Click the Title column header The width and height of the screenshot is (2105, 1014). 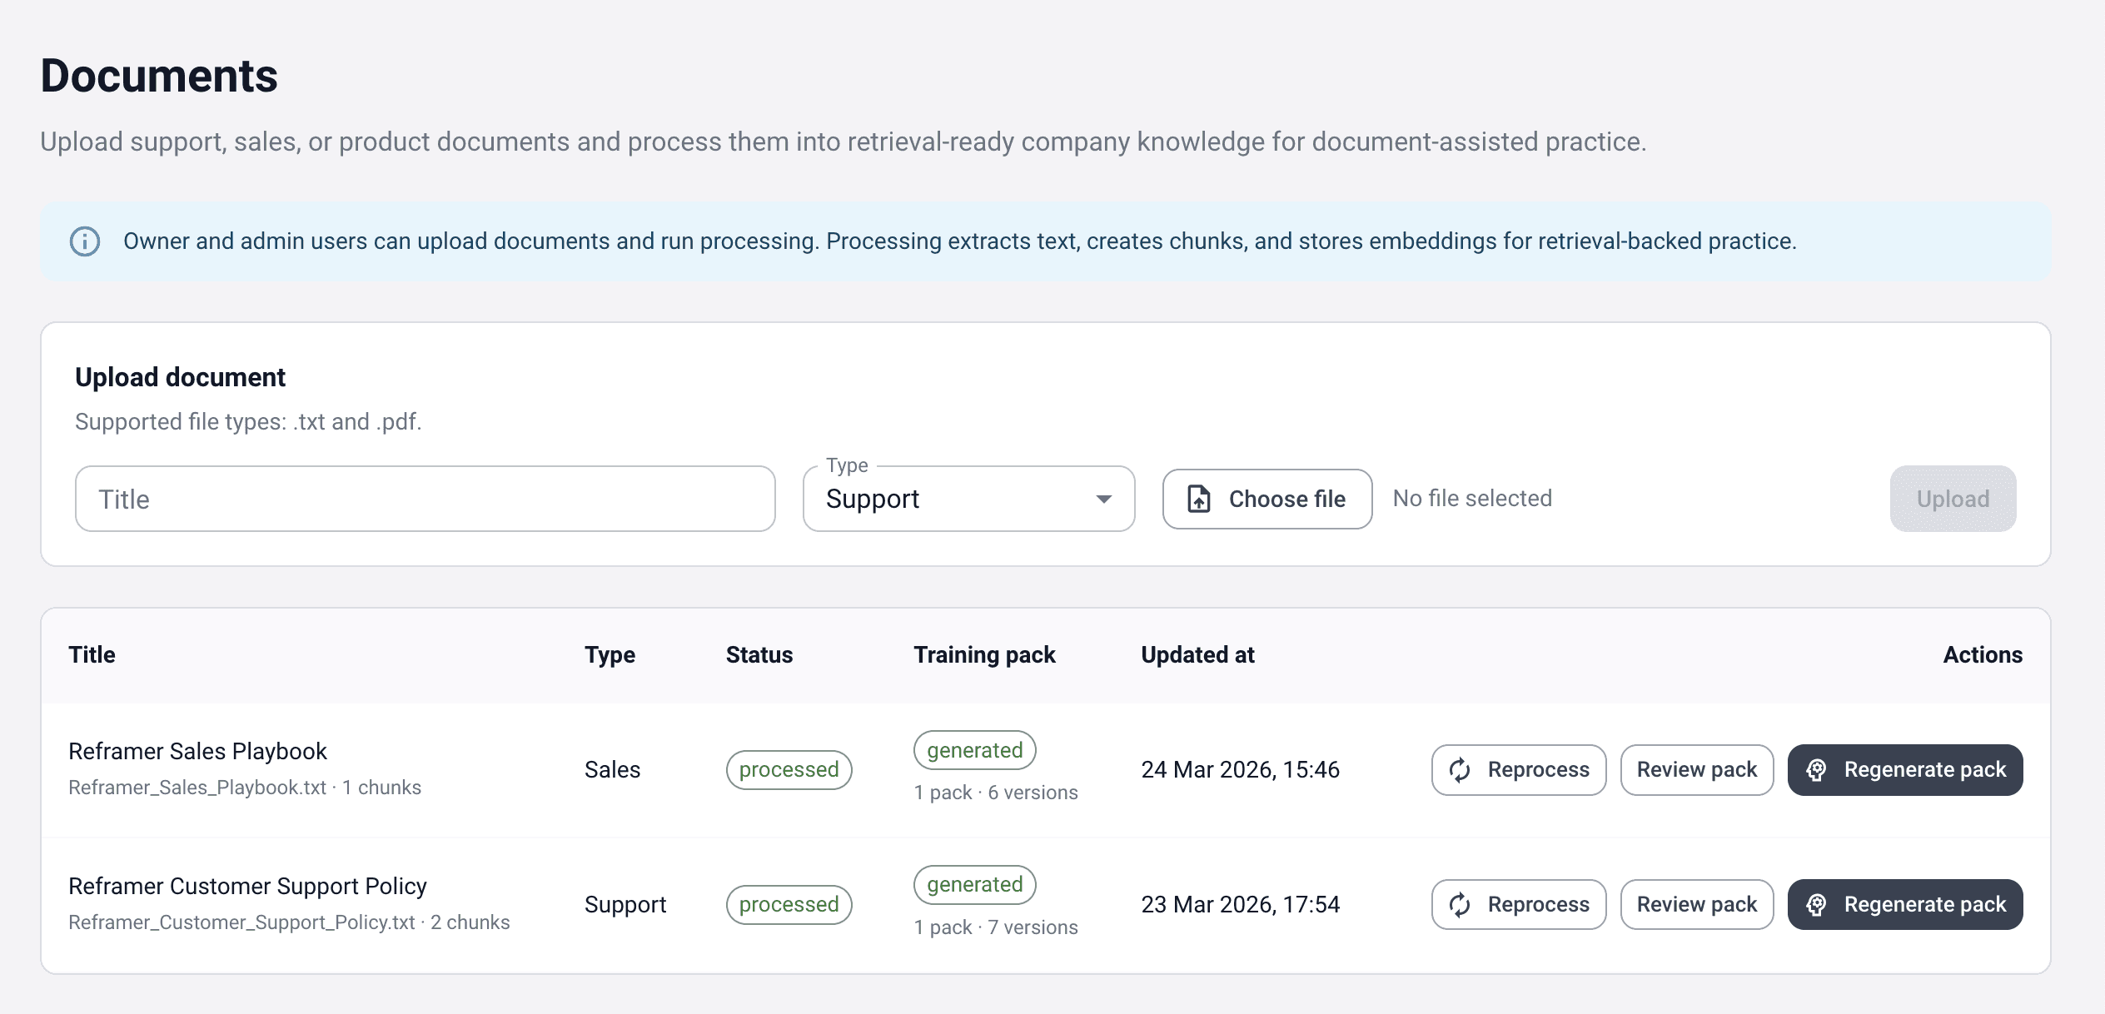click(x=92, y=655)
